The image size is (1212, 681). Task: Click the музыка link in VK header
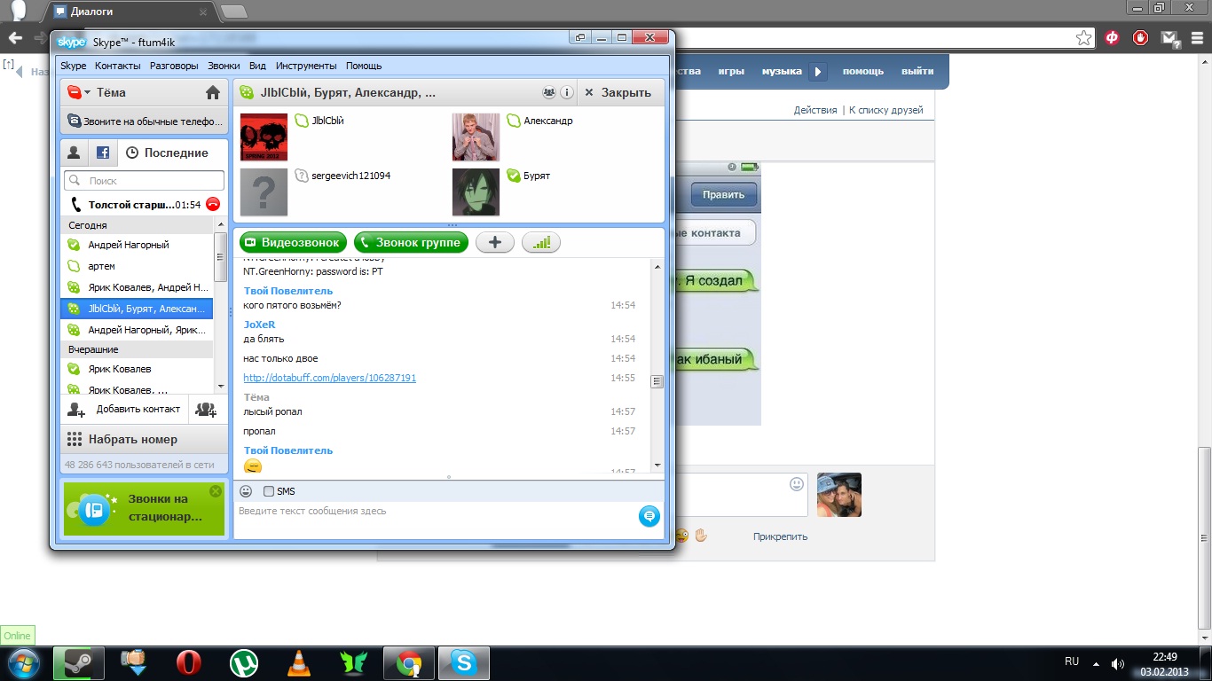coord(782,71)
